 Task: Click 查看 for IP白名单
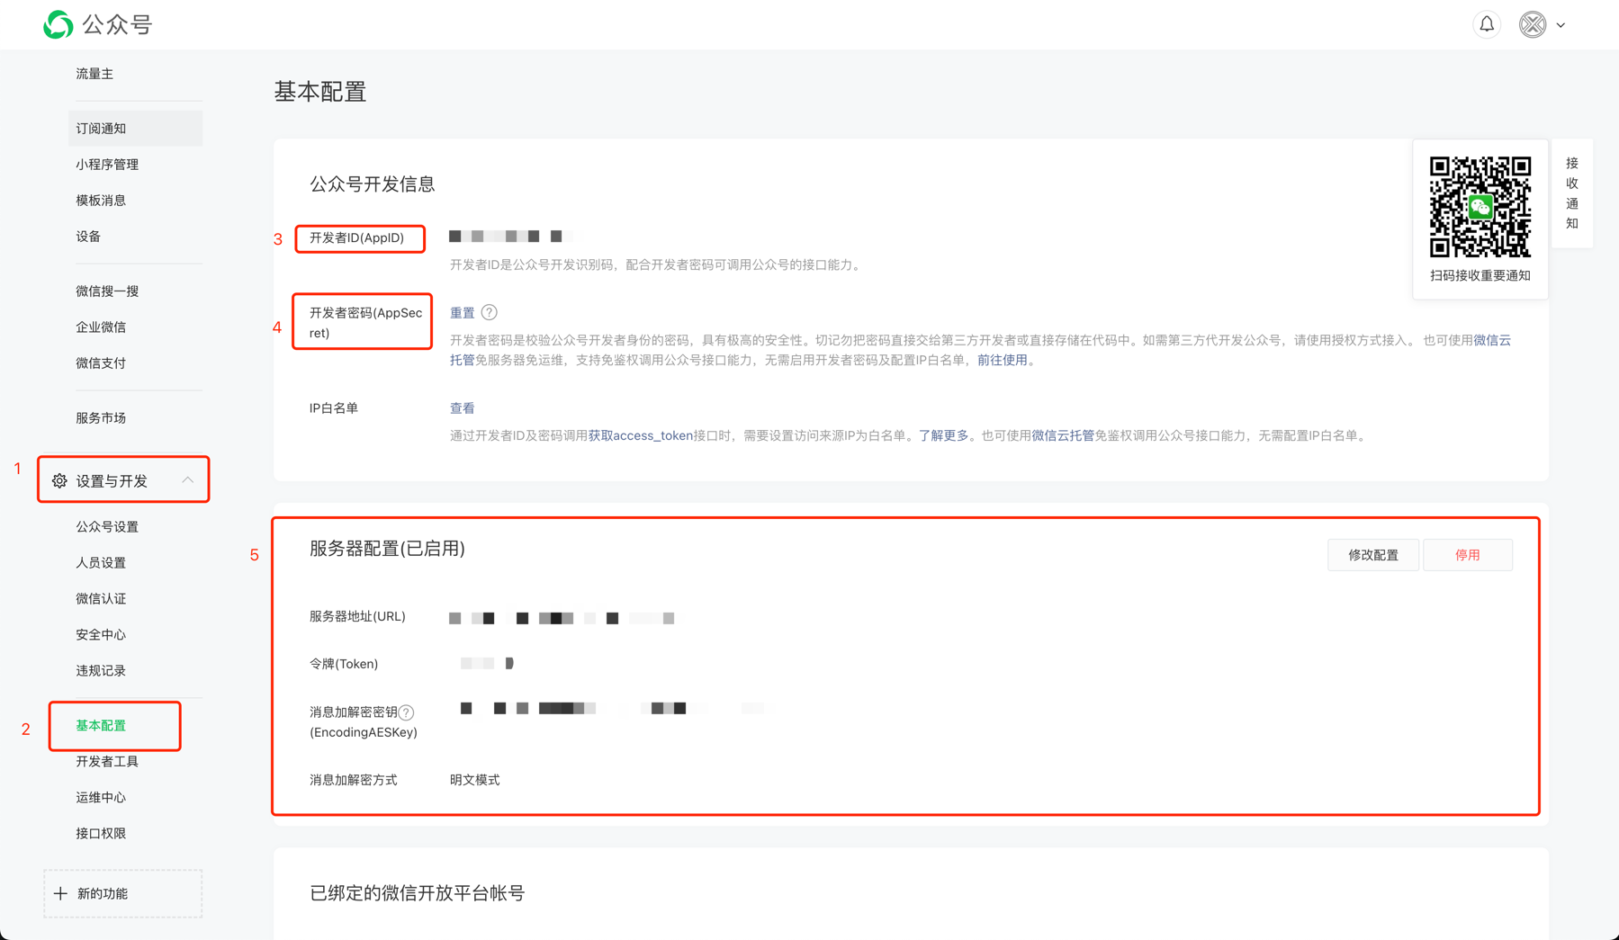tap(463, 408)
